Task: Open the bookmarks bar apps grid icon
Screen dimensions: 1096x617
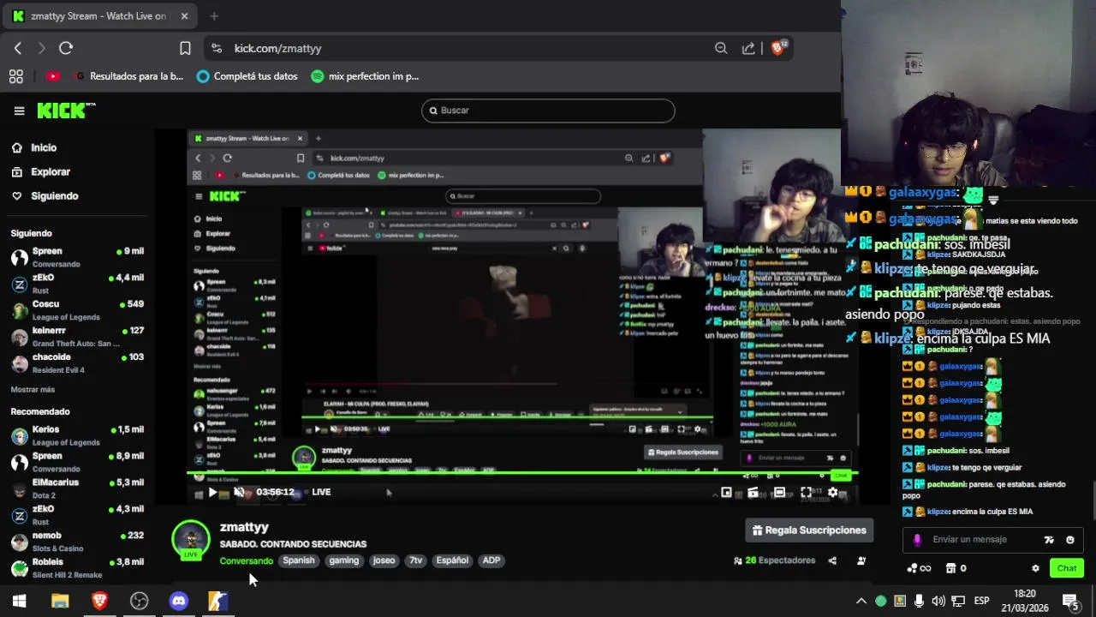Action: coord(16,76)
